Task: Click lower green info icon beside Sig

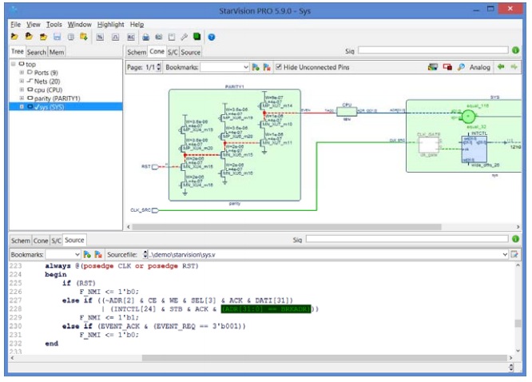Action: pyautogui.click(x=516, y=239)
